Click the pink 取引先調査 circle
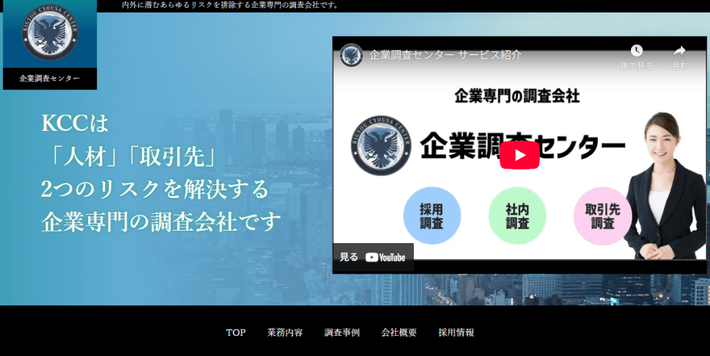 coord(602,216)
